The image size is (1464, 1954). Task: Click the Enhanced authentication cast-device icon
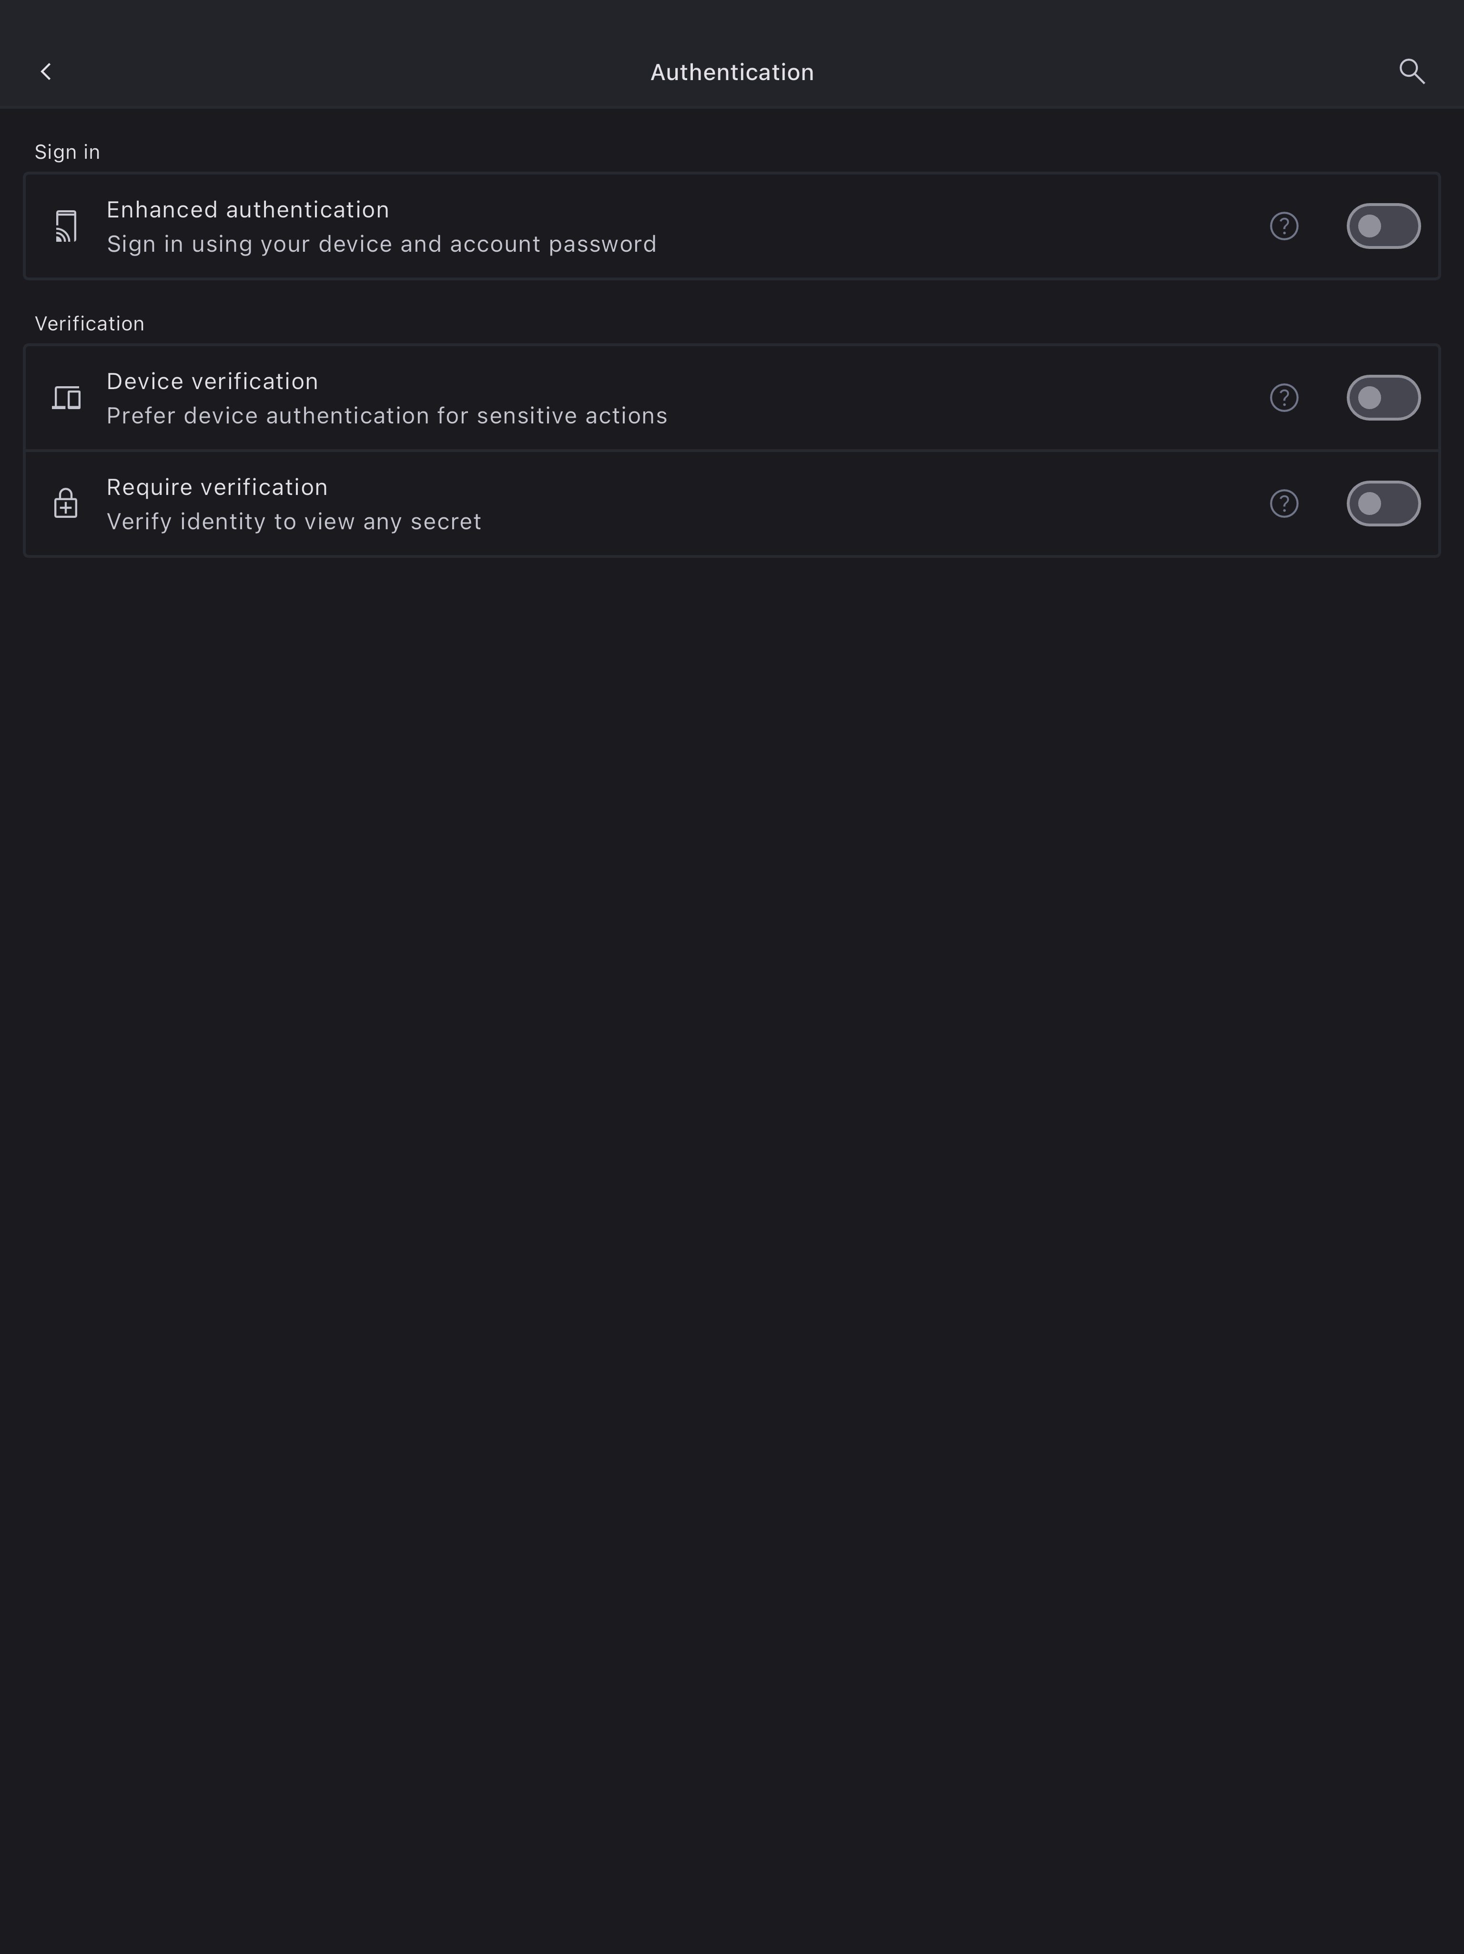click(66, 226)
